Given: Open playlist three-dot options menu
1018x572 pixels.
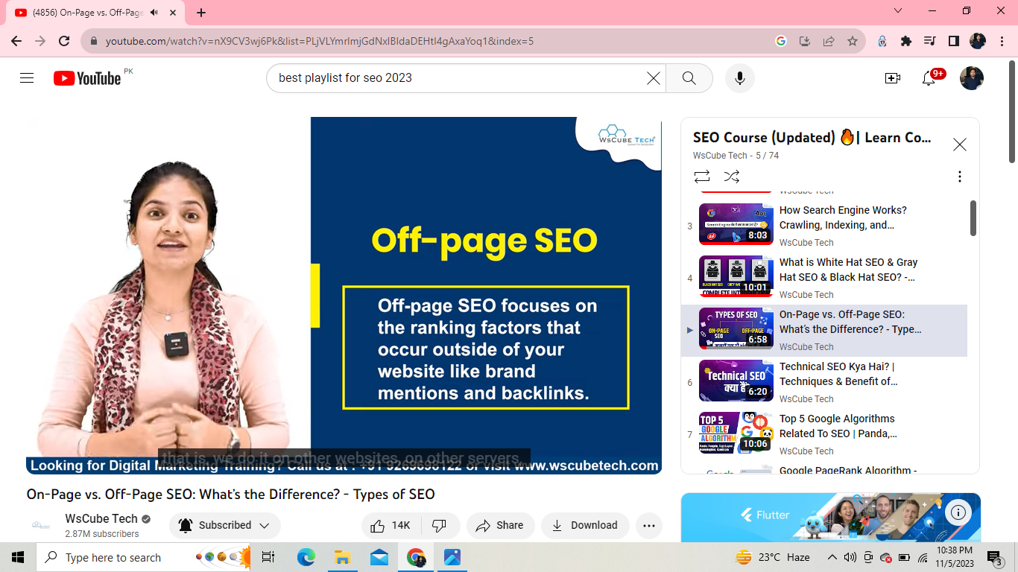Looking at the screenshot, I should pyautogui.click(x=959, y=177).
